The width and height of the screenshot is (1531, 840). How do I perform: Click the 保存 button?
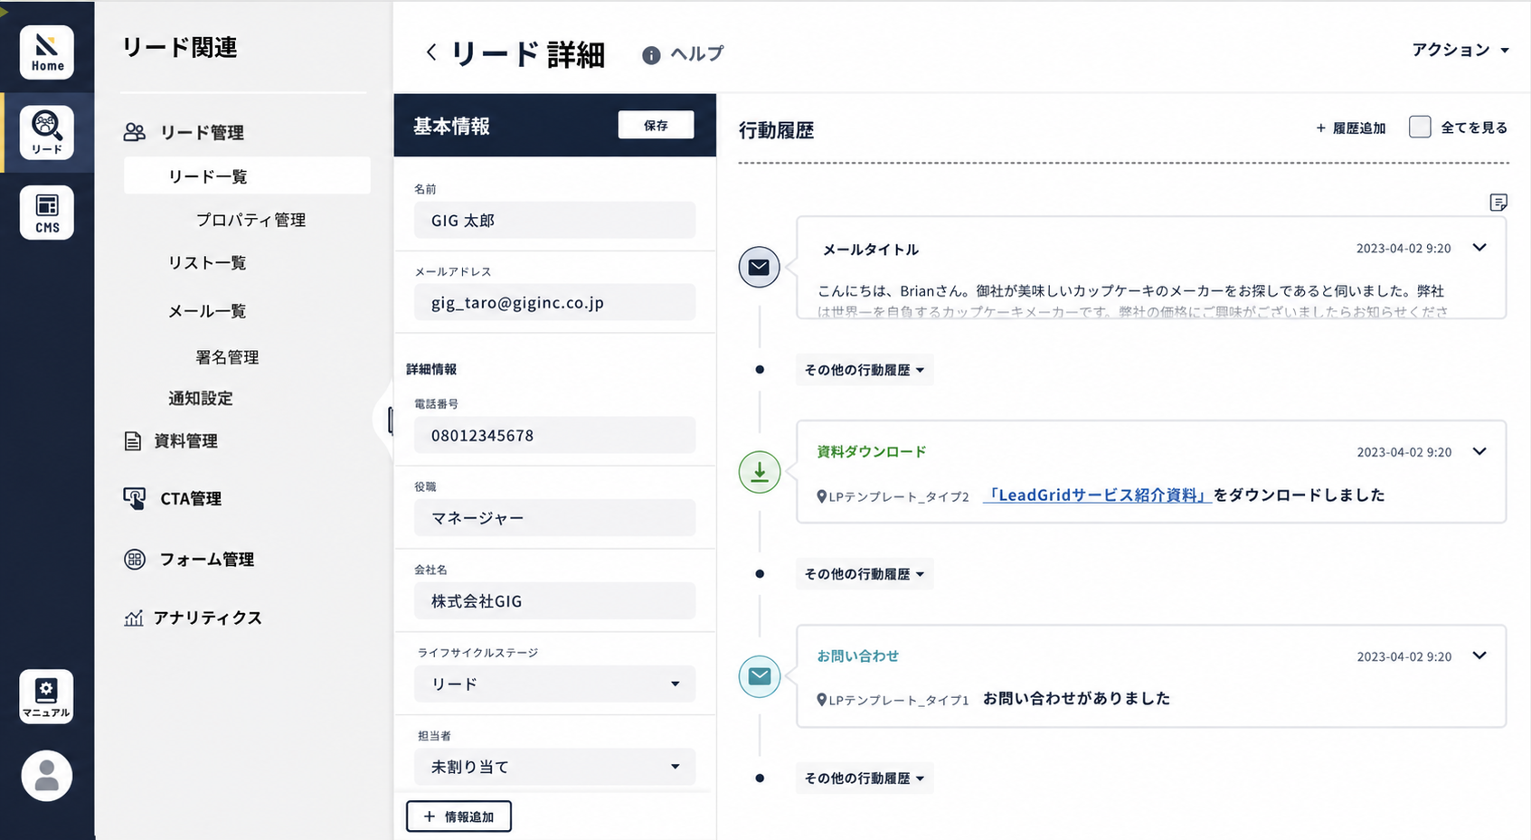pyautogui.click(x=657, y=125)
